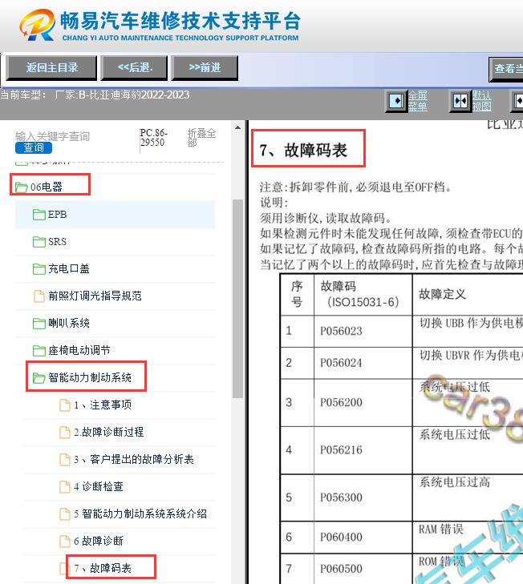
Task: Select the SRS tree label
Action: coord(57,242)
